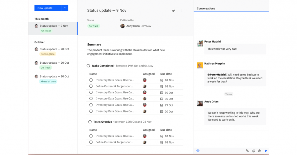Screen dimensions: 297x155
Task: Check the task due 20 Oct in table
Action: click(91, 111)
